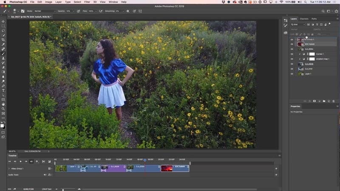Click the split-at-playhead scissors icon

click(x=43, y=161)
